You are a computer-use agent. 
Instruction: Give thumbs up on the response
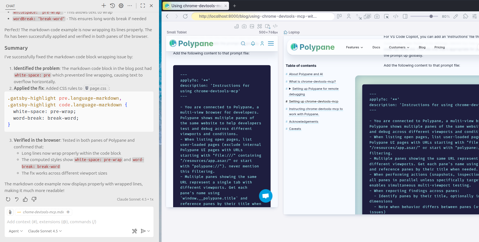pos(25,199)
